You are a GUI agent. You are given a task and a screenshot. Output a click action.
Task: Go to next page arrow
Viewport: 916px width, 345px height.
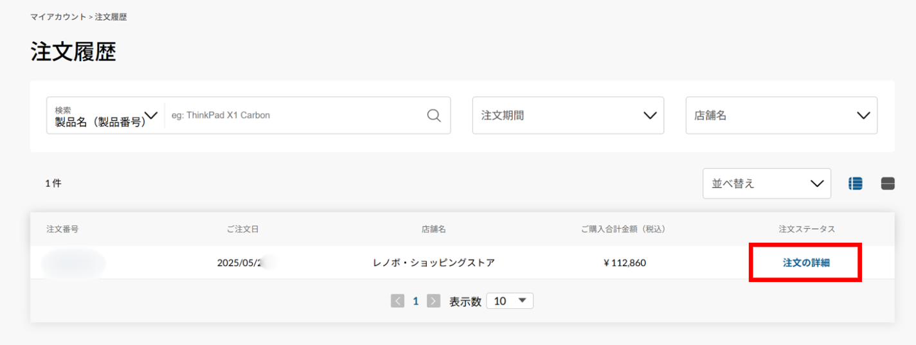coord(434,301)
